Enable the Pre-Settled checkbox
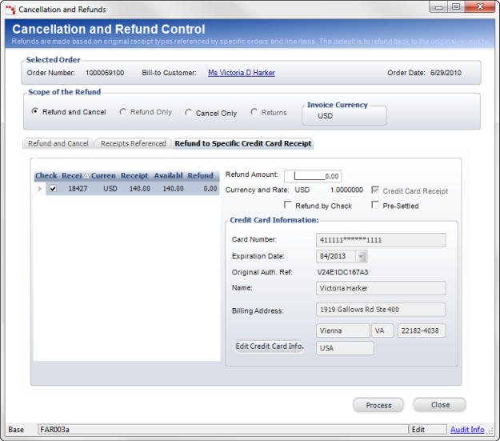This screenshot has height=441, width=500. [376, 206]
